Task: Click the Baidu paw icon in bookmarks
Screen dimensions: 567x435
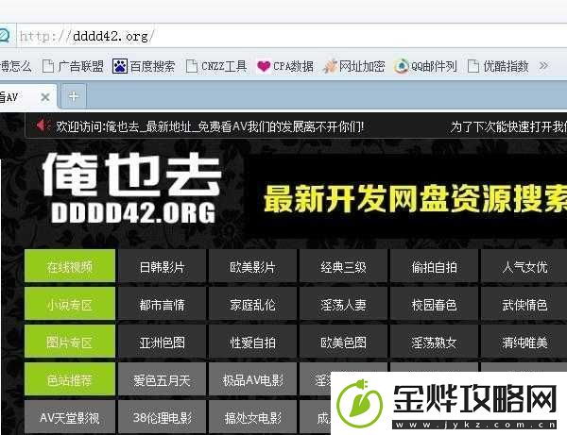Action: 120,66
